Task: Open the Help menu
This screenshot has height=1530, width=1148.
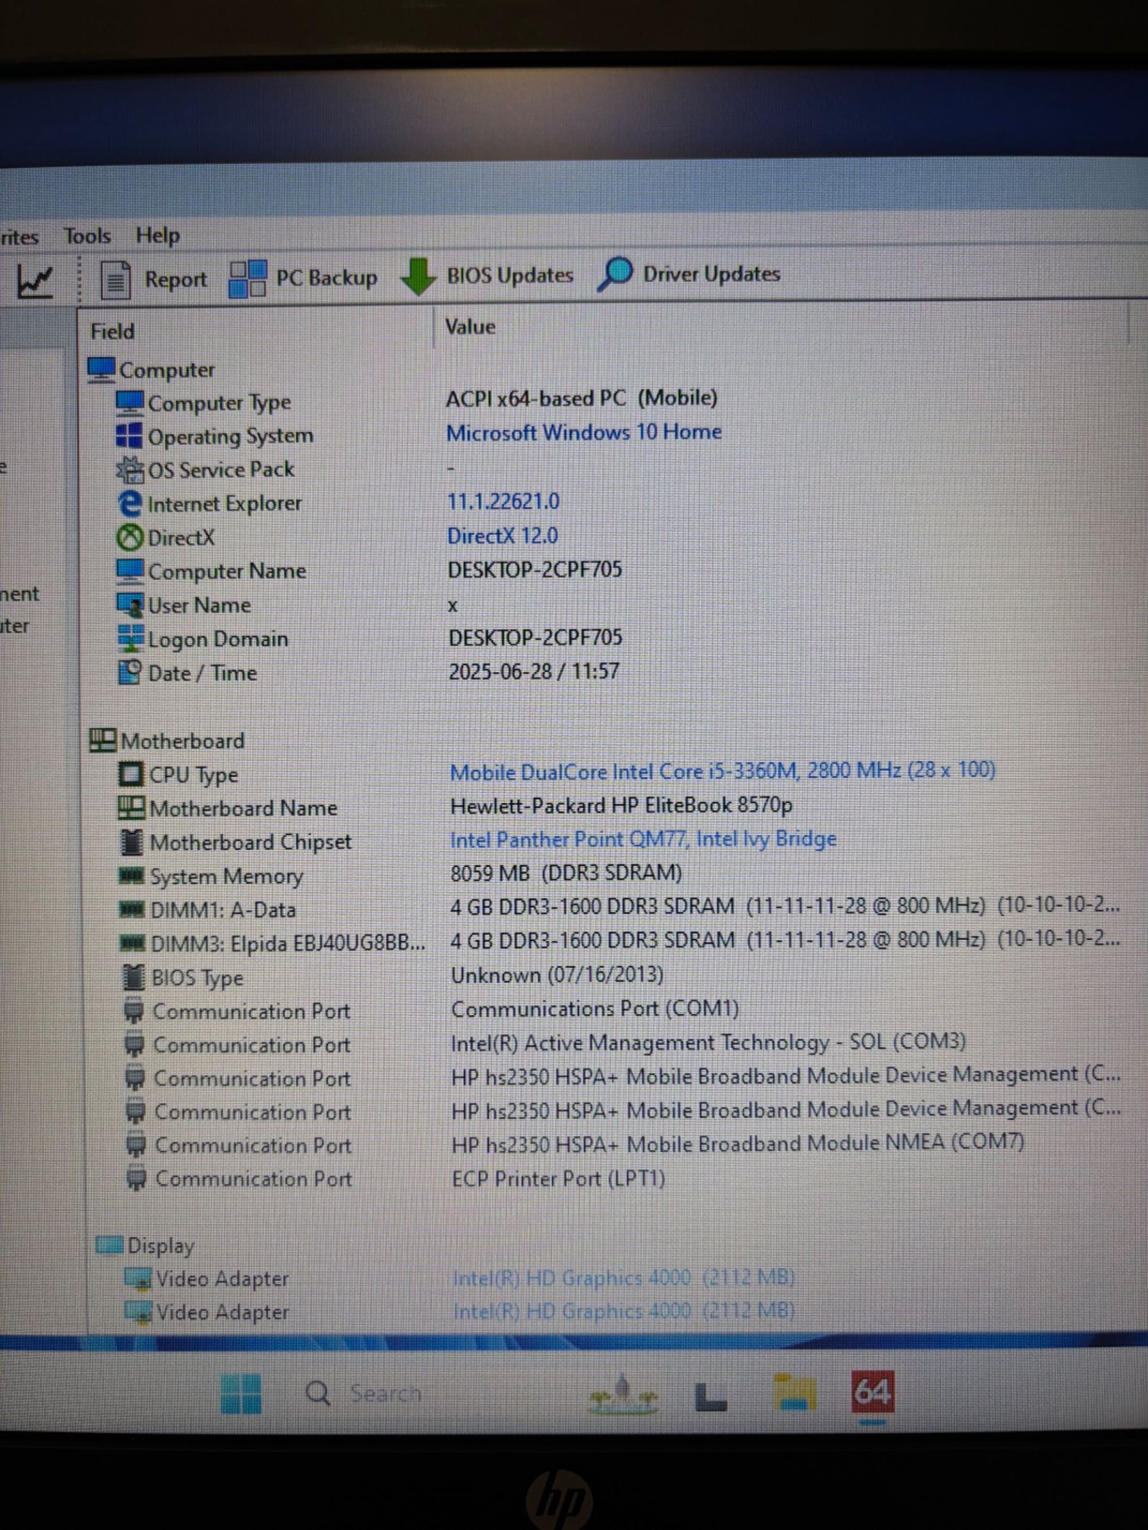Action: tap(158, 235)
